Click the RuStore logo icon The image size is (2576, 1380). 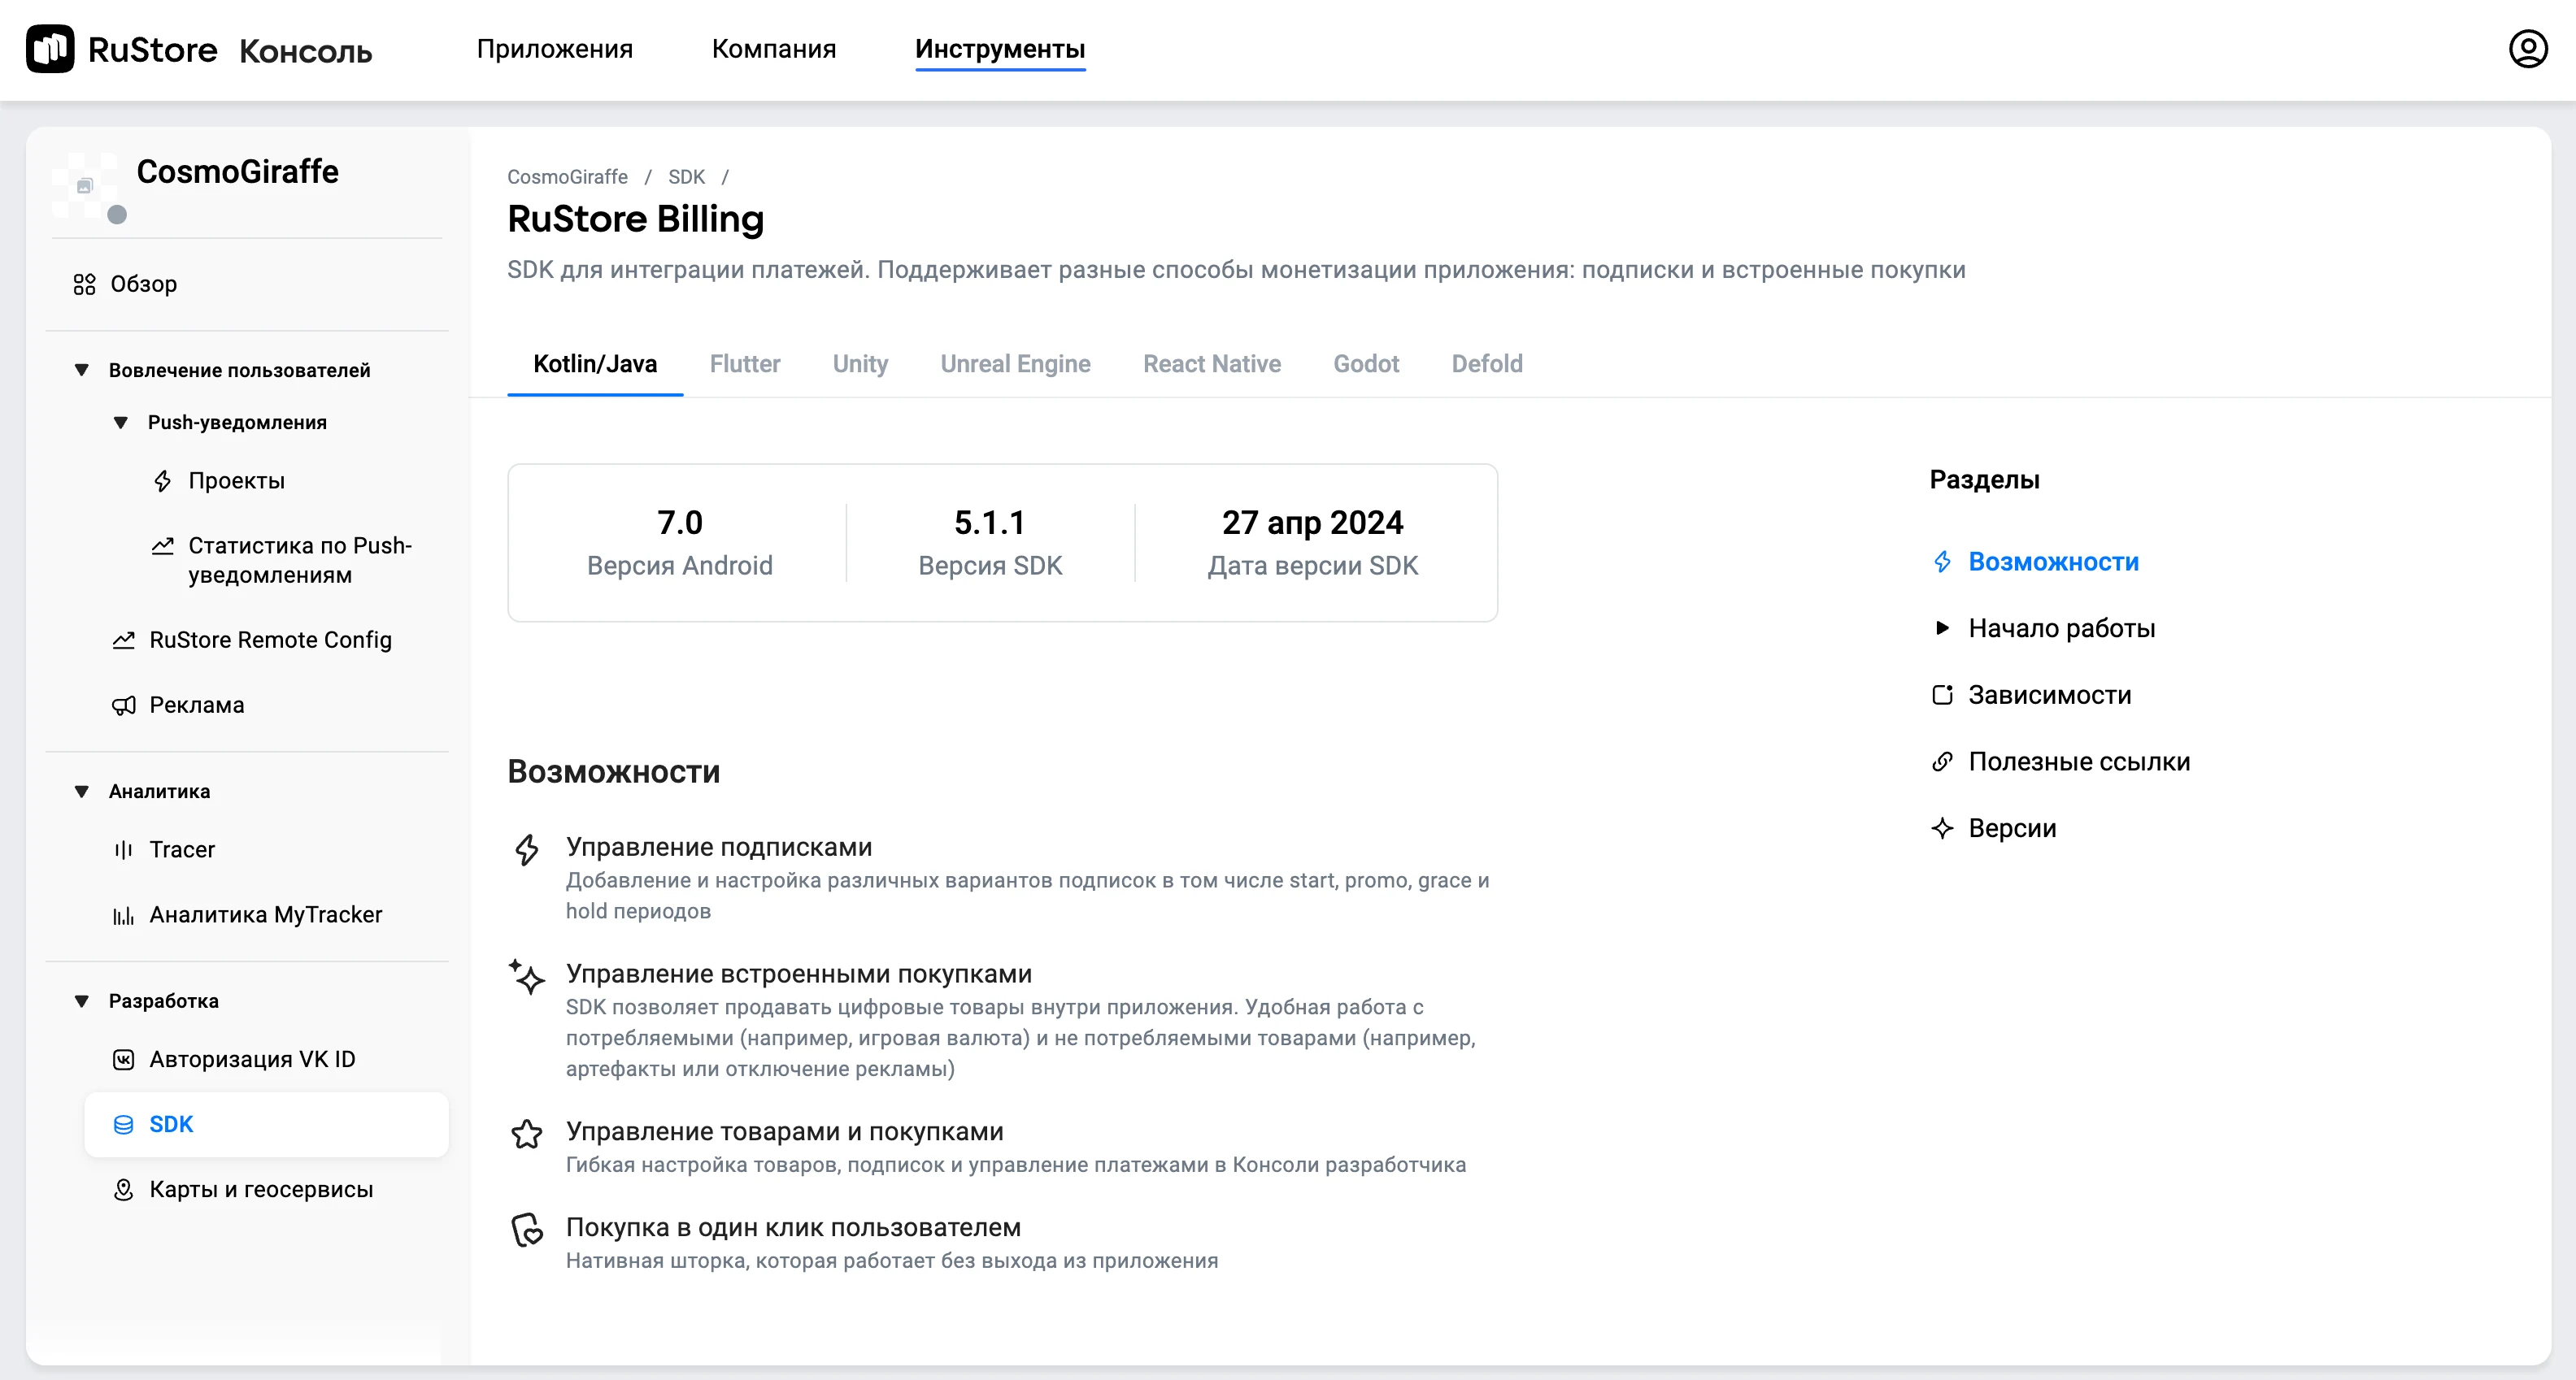[50, 49]
